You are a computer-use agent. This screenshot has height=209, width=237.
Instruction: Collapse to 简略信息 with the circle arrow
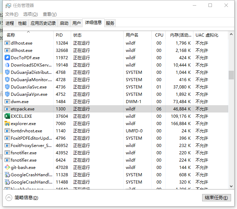point(9,198)
